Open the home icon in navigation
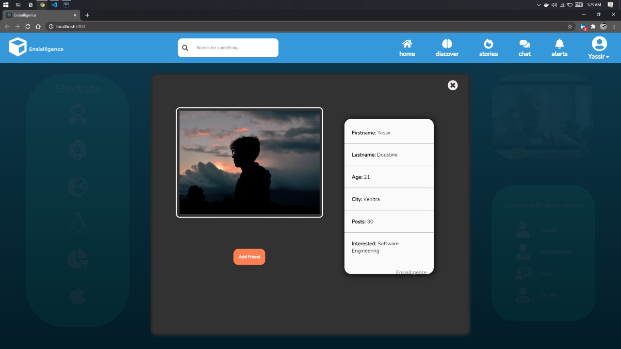Image resolution: width=621 pixels, height=349 pixels. click(407, 46)
